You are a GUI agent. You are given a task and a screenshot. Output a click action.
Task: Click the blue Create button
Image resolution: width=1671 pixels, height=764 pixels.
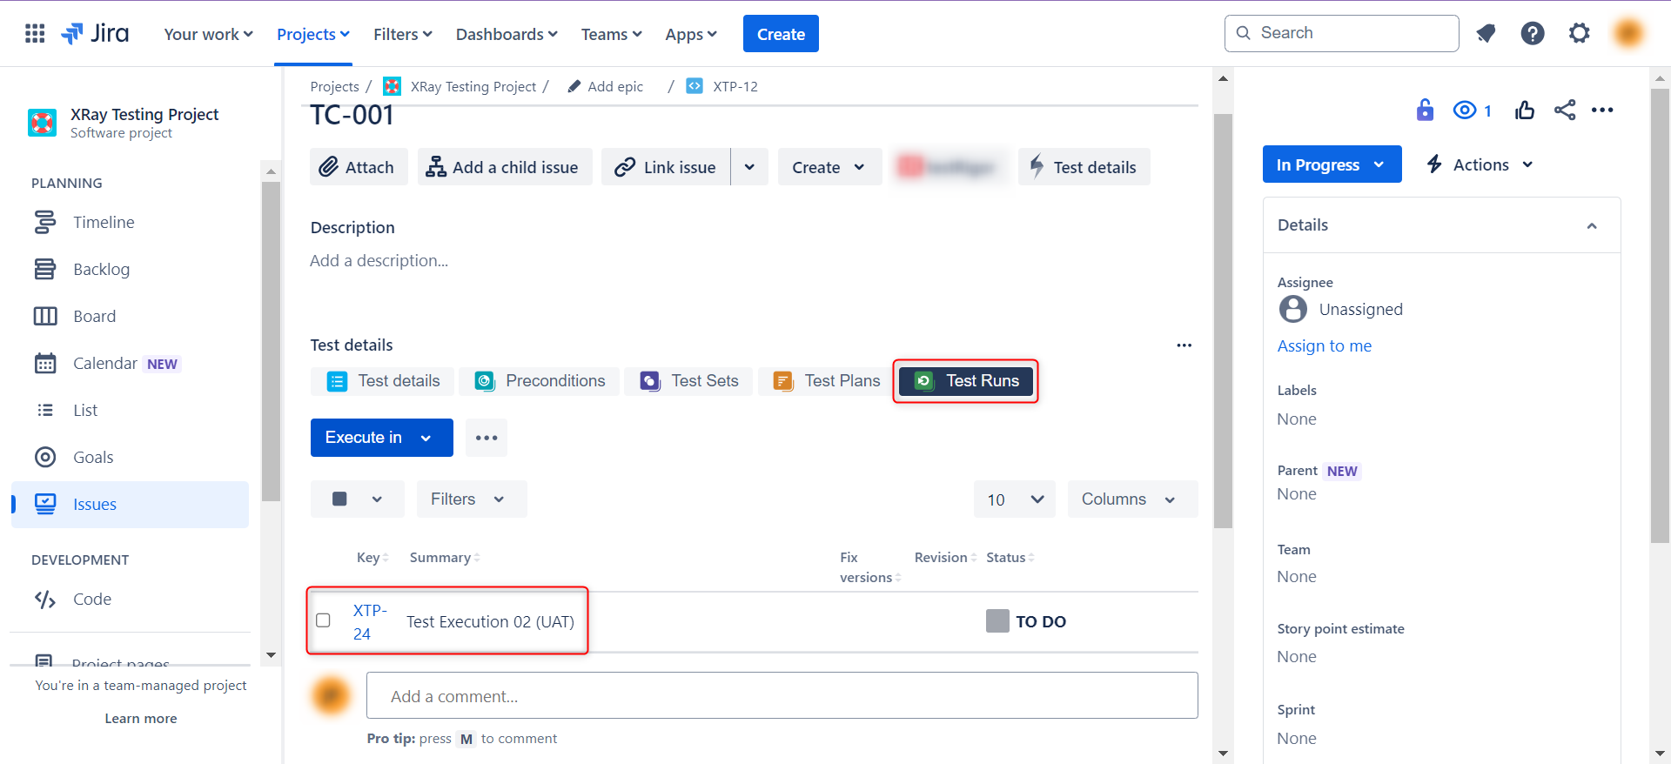pos(780,34)
